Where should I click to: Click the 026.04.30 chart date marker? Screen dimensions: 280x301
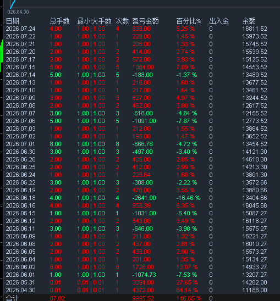pyautogui.click(x=18, y=12)
